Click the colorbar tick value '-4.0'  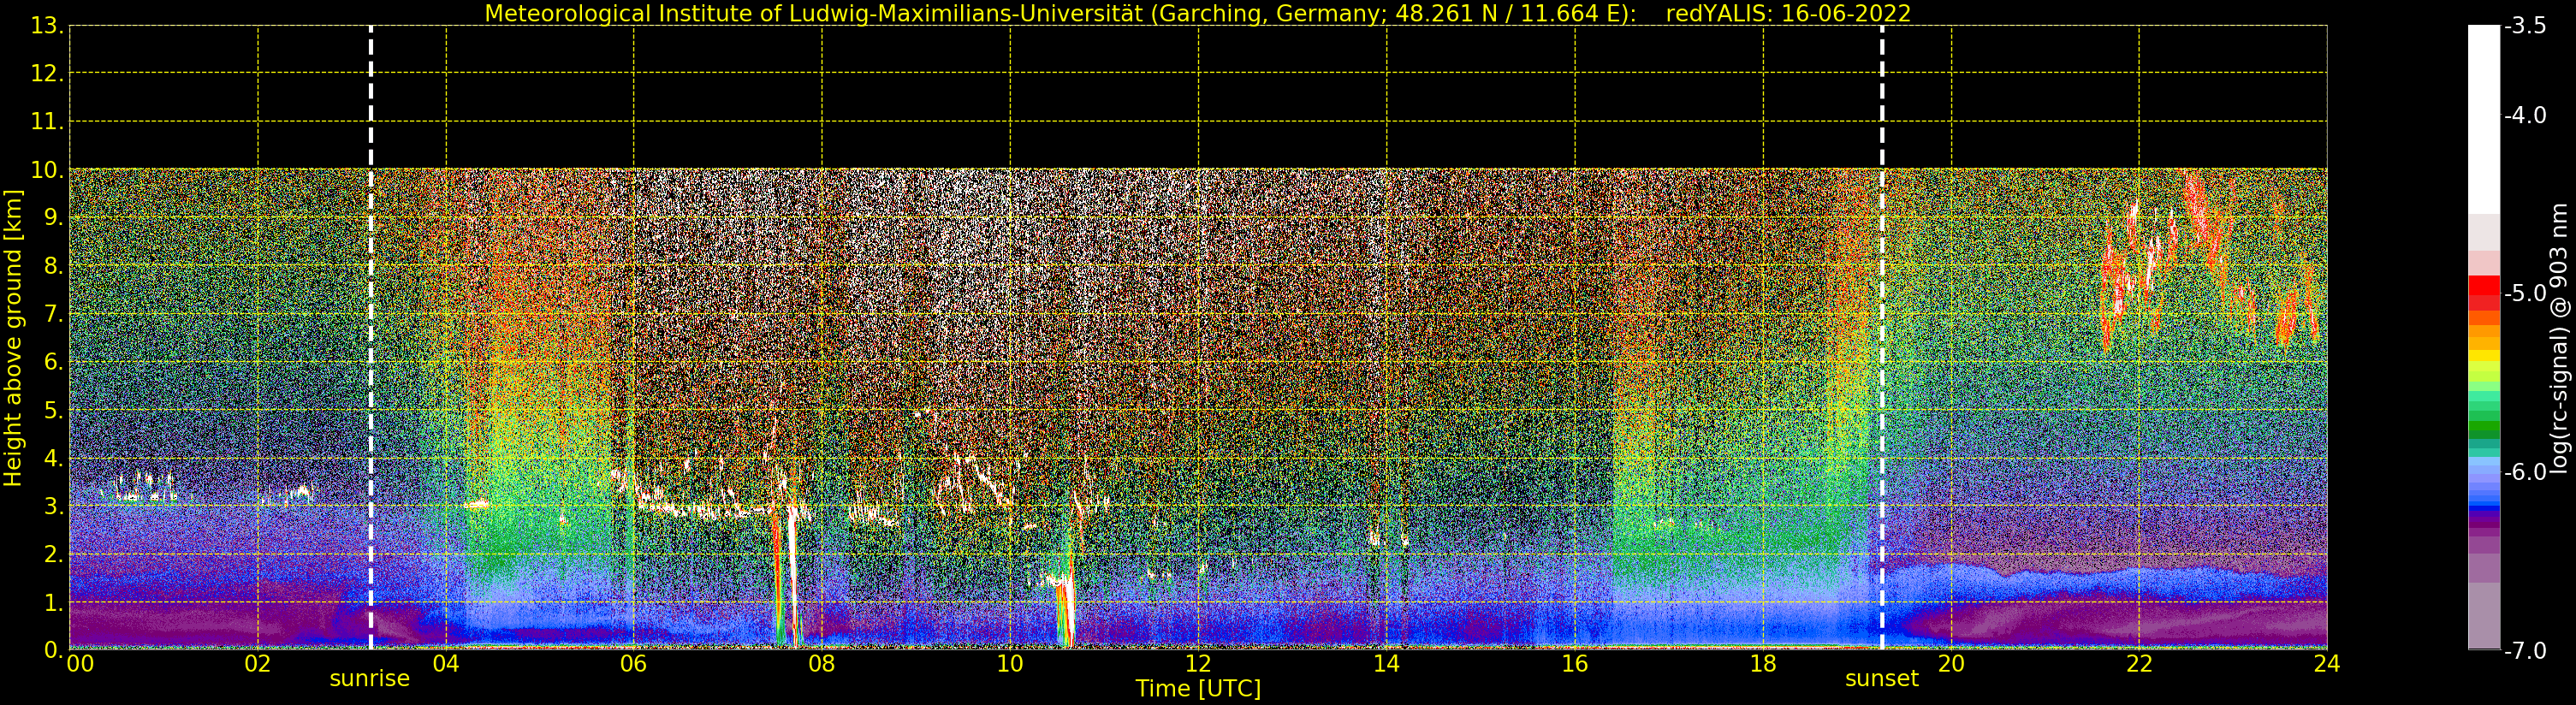point(2525,115)
